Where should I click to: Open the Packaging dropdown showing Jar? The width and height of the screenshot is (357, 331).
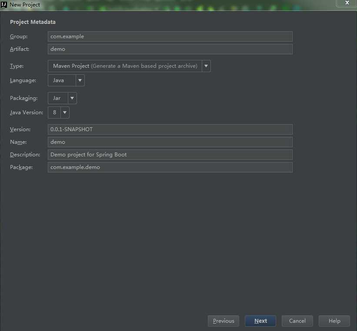coord(62,98)
